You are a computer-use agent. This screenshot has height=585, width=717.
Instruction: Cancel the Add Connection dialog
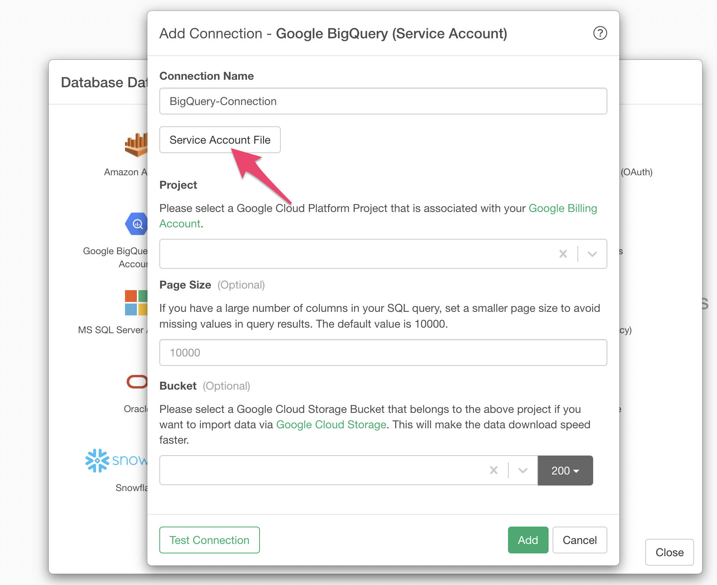tap(579, 540)
